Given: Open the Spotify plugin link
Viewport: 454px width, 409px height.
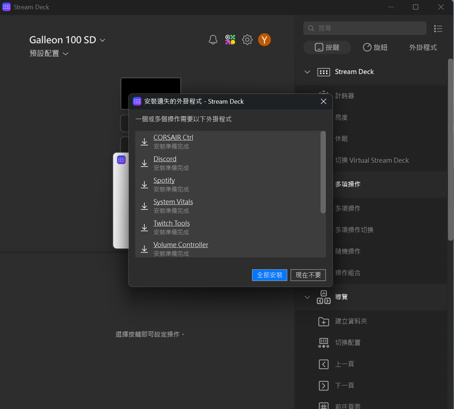Looking at the screenshot, I should pos(164,180).
